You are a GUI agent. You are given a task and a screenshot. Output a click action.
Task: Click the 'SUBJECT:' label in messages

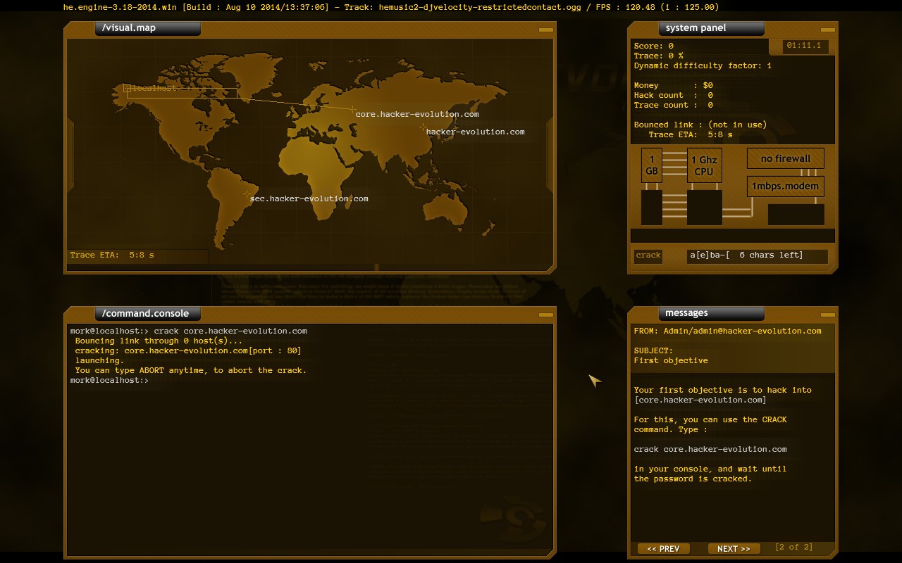tap(654, 350)
